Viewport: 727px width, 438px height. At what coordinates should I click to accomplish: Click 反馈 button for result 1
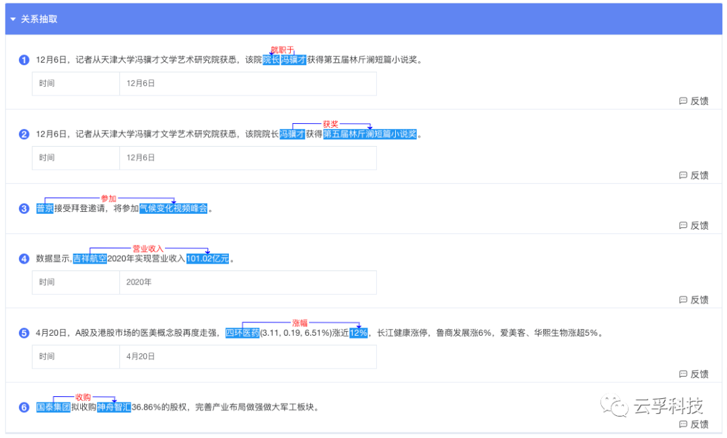(x=693, y=101)
